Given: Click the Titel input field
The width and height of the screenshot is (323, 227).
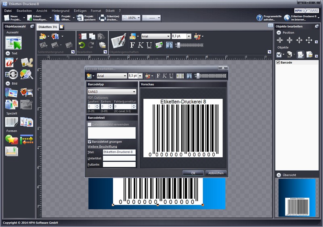Looking at the screenshot, I should pos(119,152).
